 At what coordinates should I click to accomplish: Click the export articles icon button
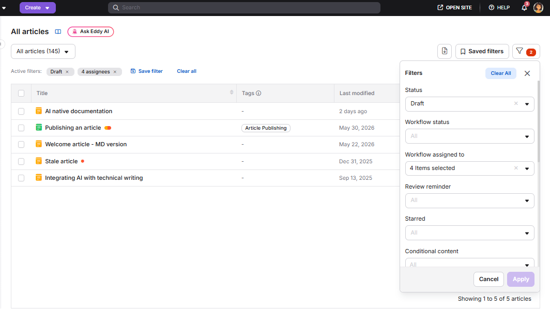pos(445,51)
